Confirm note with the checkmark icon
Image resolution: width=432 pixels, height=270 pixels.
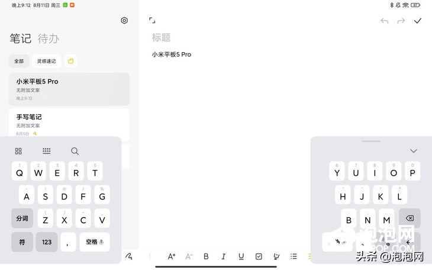point(418,21)
